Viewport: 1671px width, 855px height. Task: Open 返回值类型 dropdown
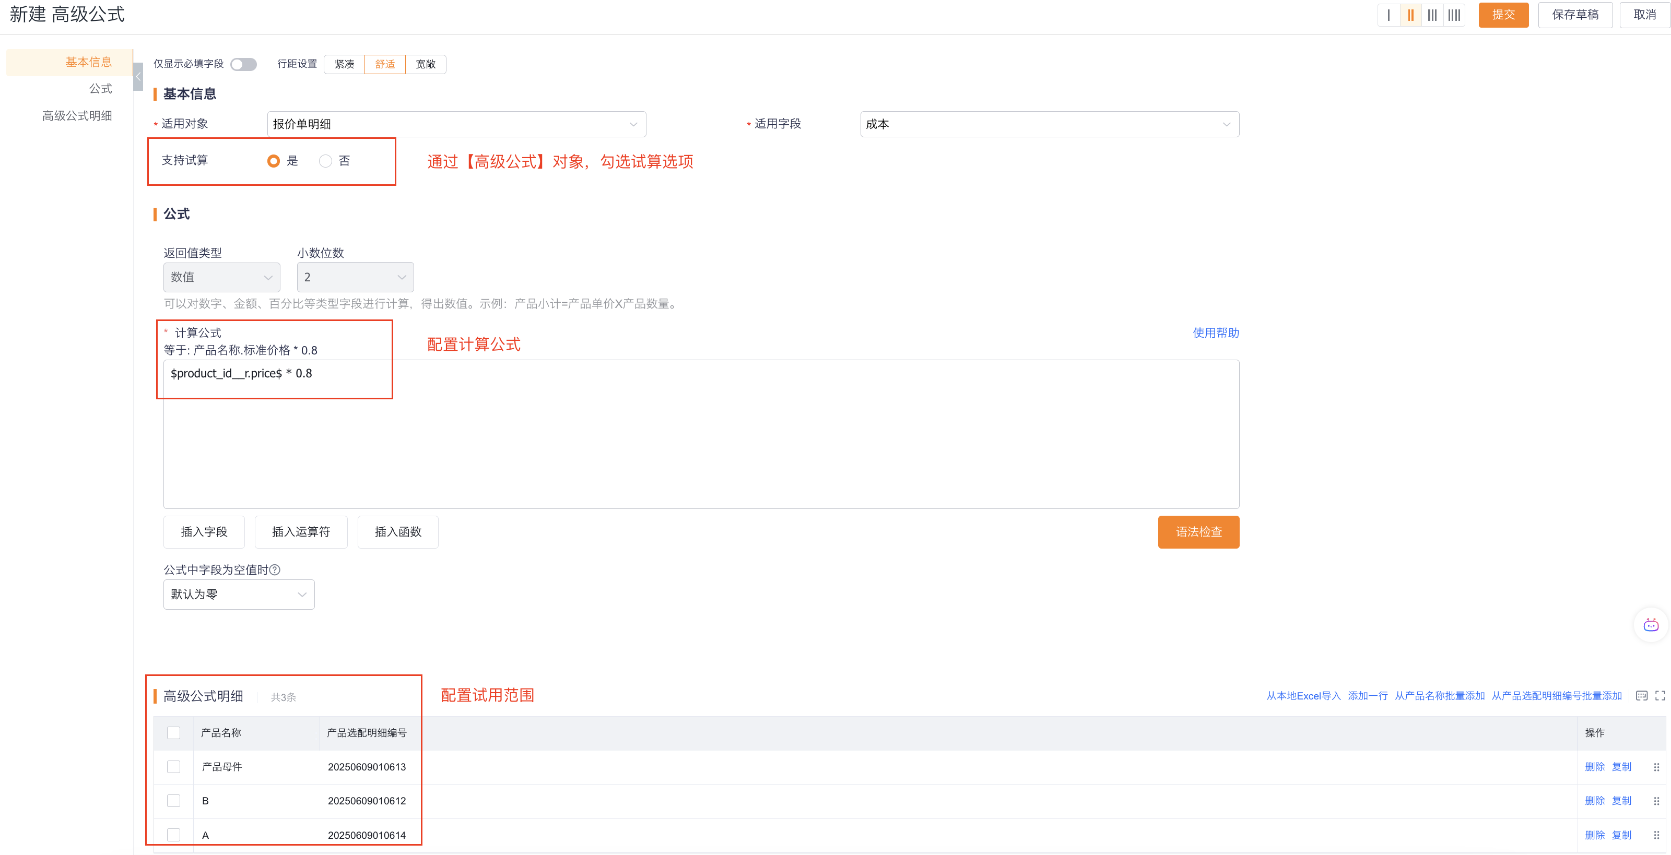(221, 277)
